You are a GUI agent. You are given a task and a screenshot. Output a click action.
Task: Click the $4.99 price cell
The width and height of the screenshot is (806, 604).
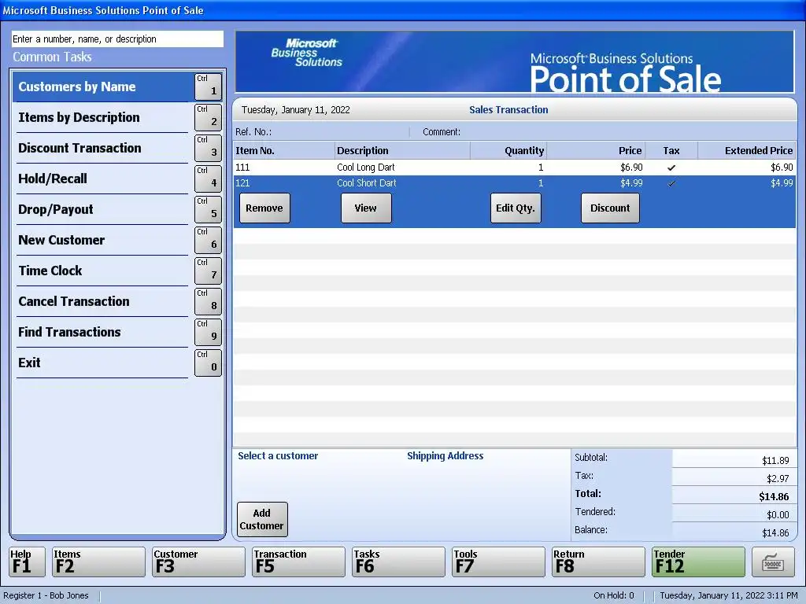pos(631,183)
